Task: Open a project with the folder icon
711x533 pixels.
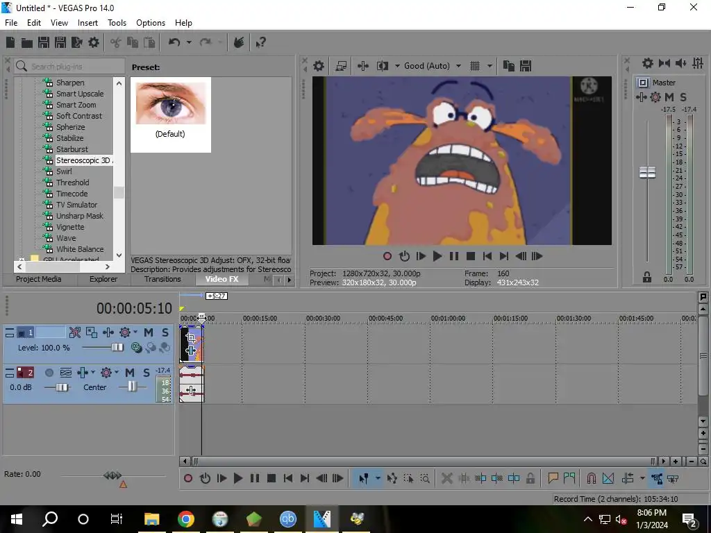Action: pyautogui.click(x=27, y=42)
